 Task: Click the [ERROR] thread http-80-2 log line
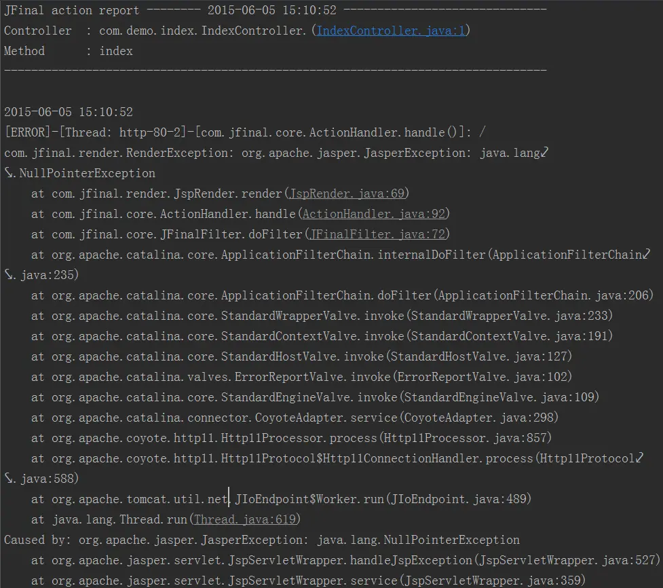pyautogui.click(x=245, y=132)
